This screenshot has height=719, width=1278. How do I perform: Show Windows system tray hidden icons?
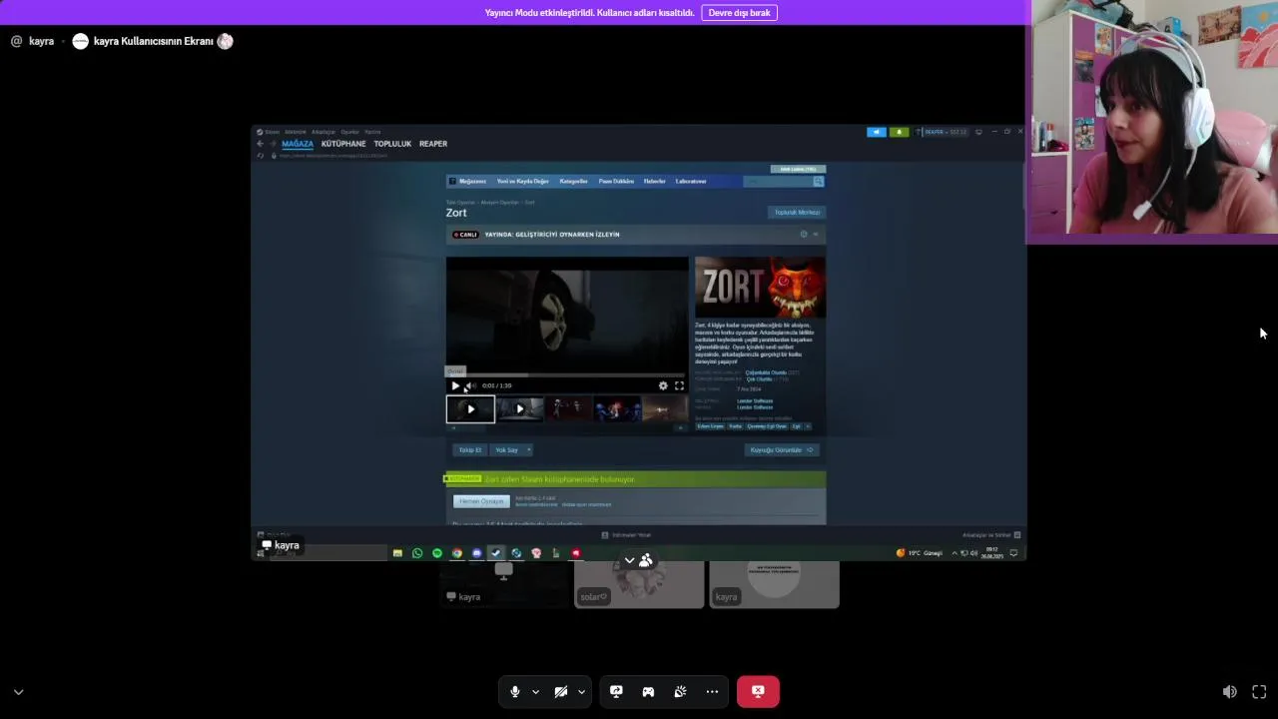[x=954, y=553]
